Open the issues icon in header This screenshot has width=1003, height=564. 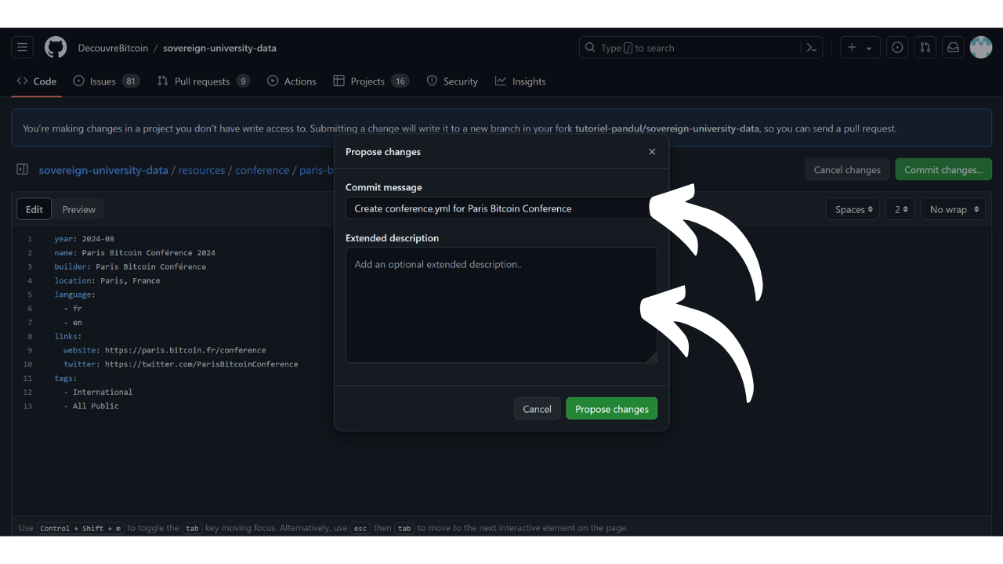pos(897,48)
